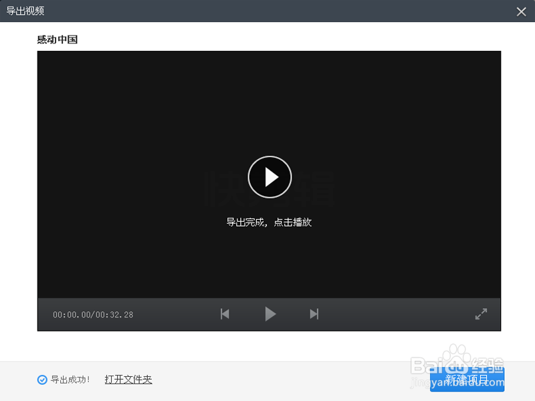Click the 00:00.00/00:32.28 timecode

pos(93,314)
